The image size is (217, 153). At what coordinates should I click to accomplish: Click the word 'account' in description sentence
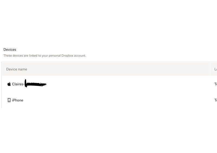(x=80, y=56)
